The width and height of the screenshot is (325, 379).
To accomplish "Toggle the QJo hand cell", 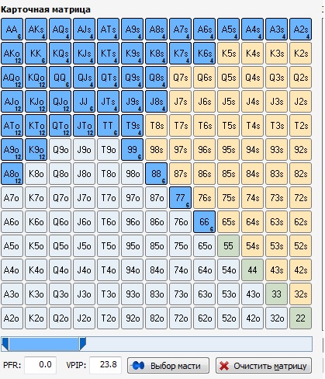I will [60, 102].
